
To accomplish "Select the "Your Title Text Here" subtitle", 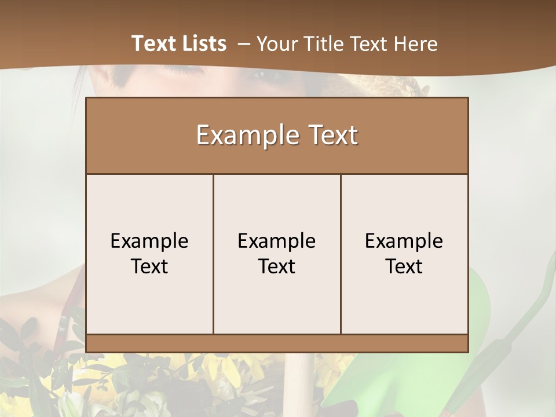I will tap(347, 45).
